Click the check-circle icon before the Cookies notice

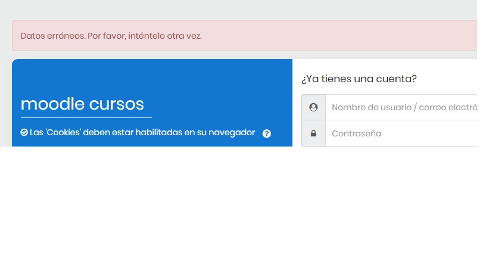click(x=24, y=132)
